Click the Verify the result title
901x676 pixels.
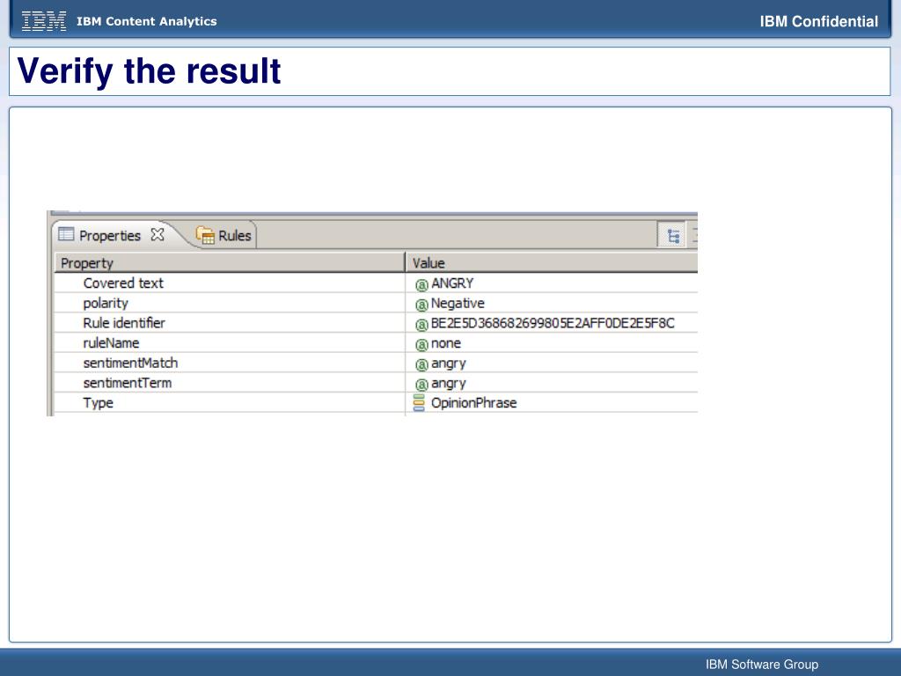point(149,71)
